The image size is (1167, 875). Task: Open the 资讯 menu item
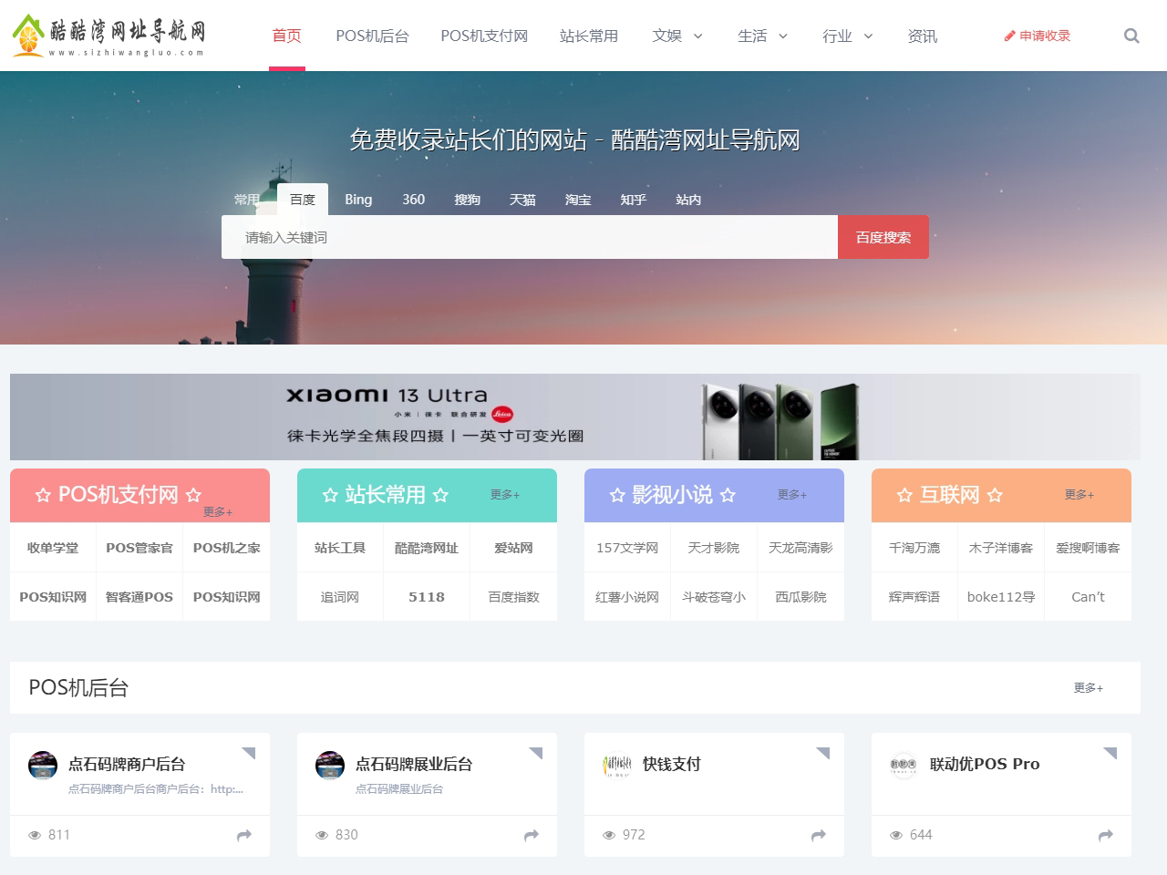pyautogui.click(x=922, y=36)
